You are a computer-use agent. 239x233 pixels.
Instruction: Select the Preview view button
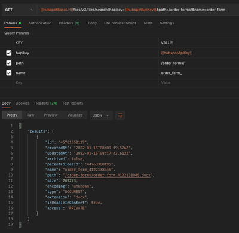coord(51,115)
